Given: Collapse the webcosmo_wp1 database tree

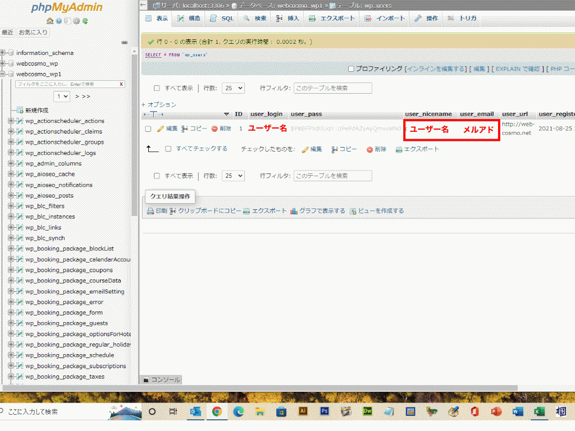Looking at the screenshot, I should click(x=3, y=74).
